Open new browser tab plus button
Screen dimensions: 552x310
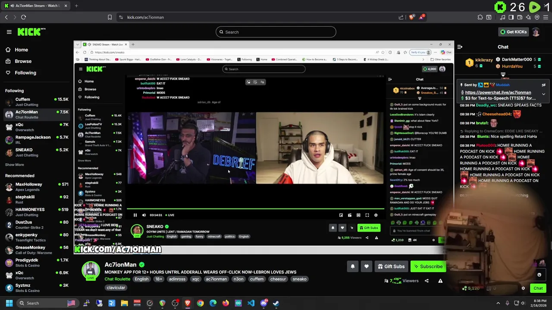[76, 6]
